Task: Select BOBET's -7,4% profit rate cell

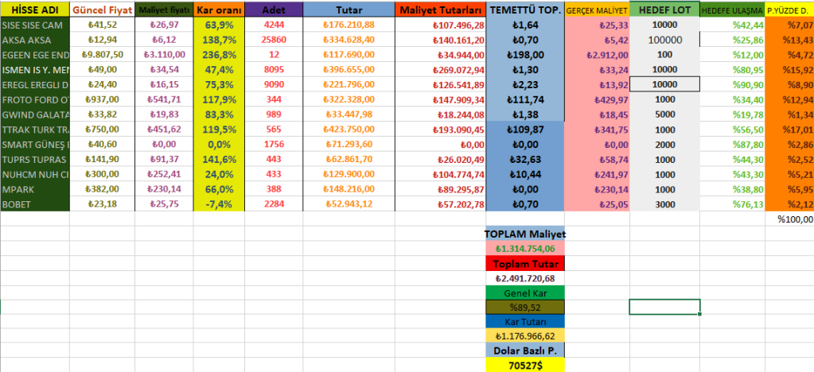Action: tap(219, 204)
